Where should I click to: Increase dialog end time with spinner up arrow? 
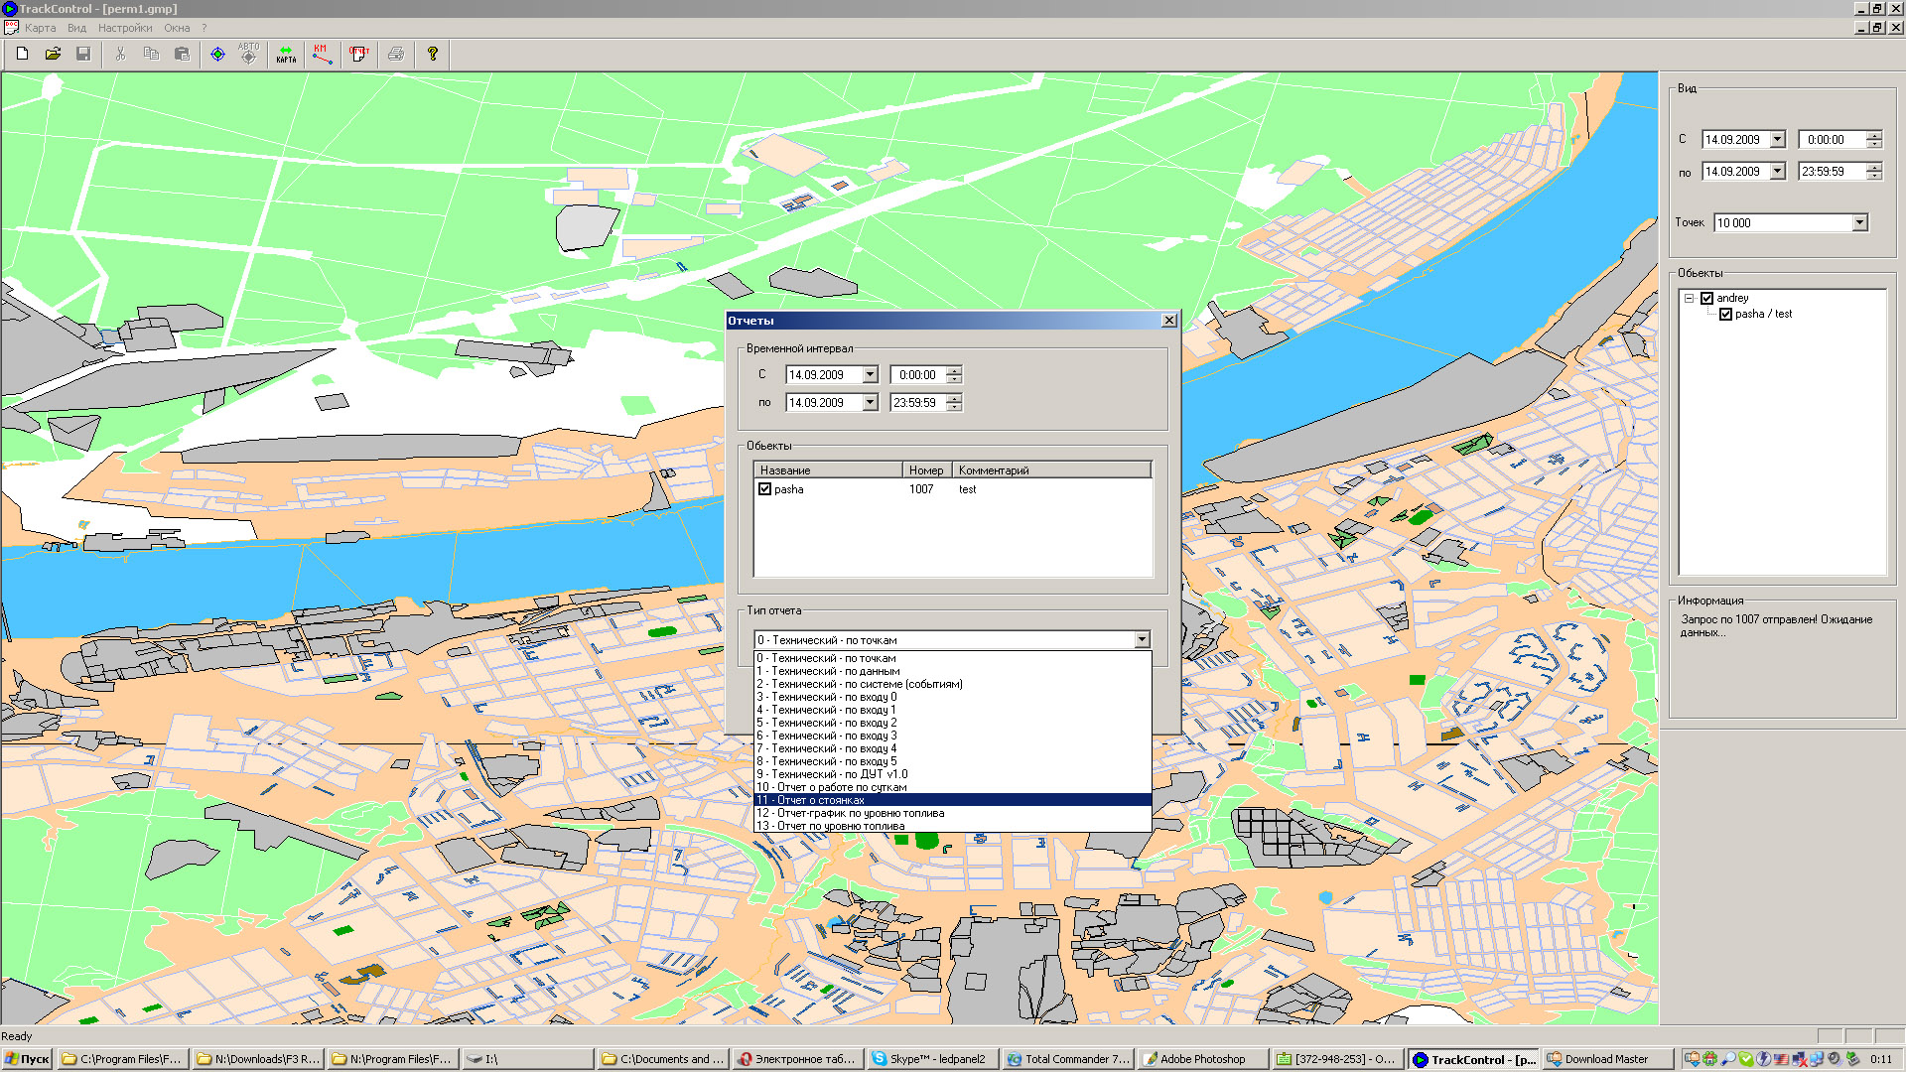(954, 398)
